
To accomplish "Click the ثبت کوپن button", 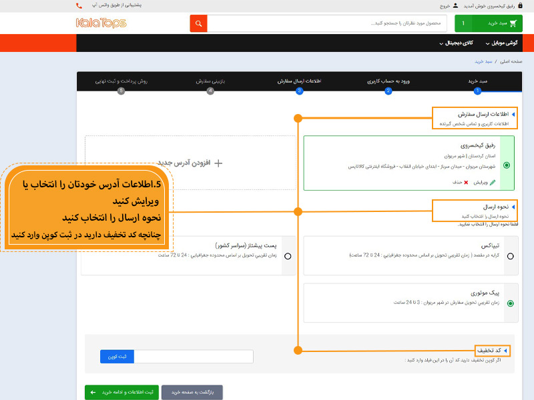I will coord(117,357).
